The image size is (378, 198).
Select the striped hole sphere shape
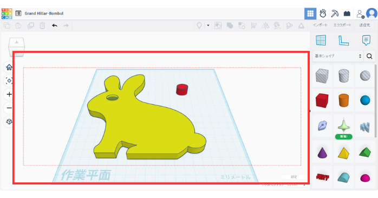point(365,75)
